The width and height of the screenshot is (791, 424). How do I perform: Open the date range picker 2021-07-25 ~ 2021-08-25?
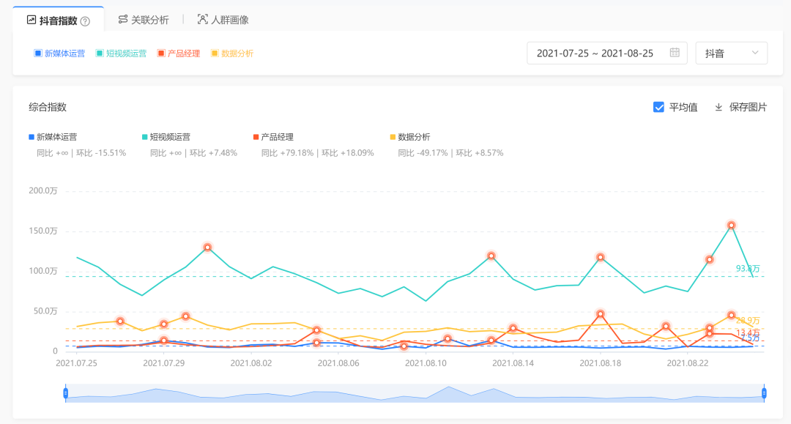(x=607, y=53)
